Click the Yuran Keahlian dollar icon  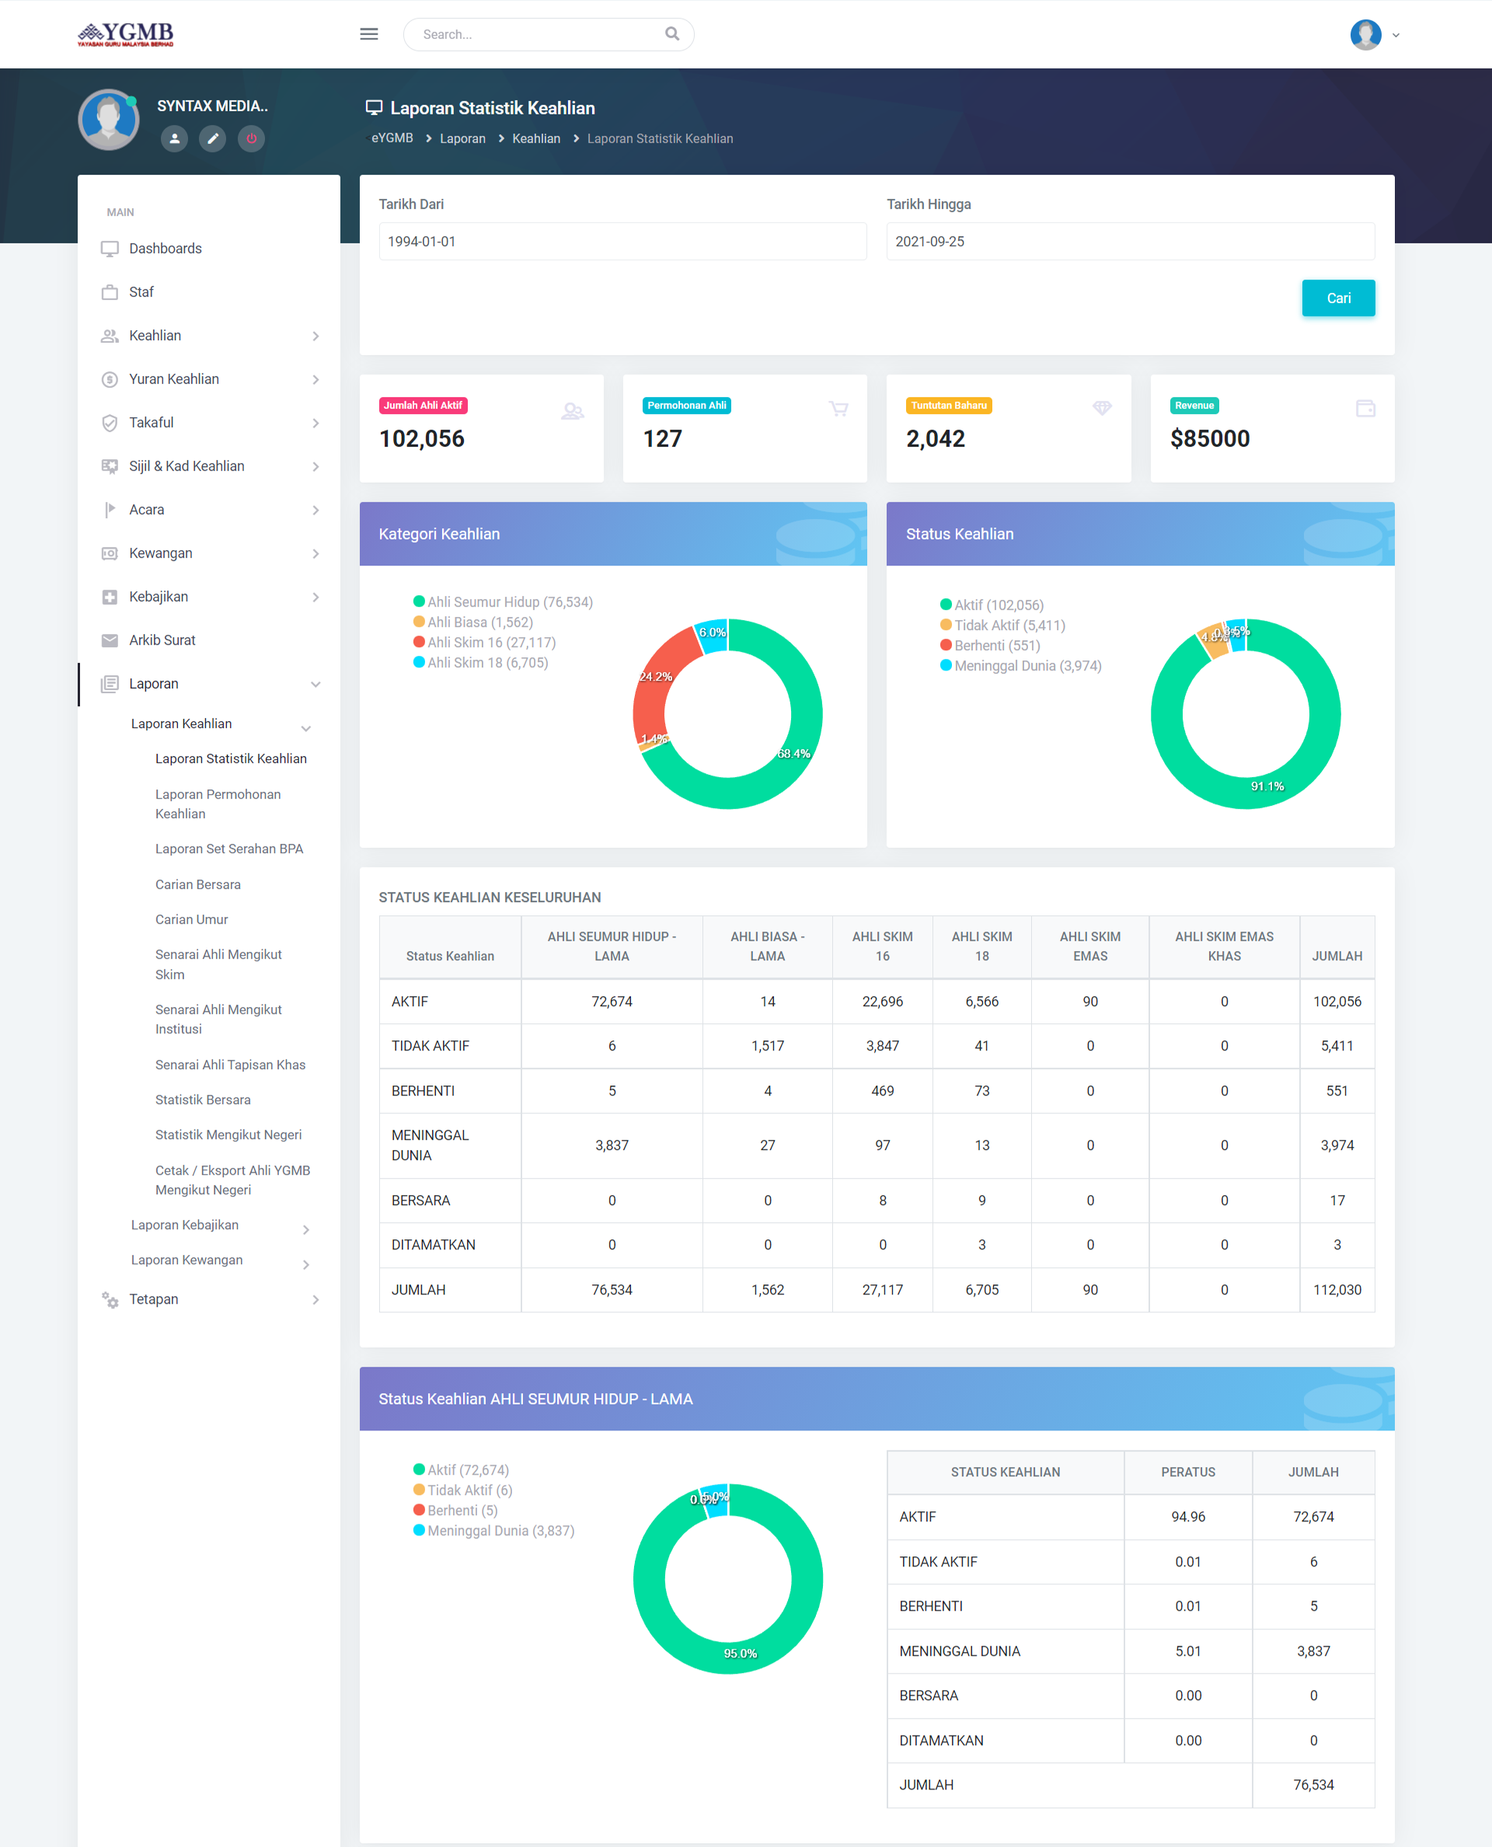click(x=109, y=379)
